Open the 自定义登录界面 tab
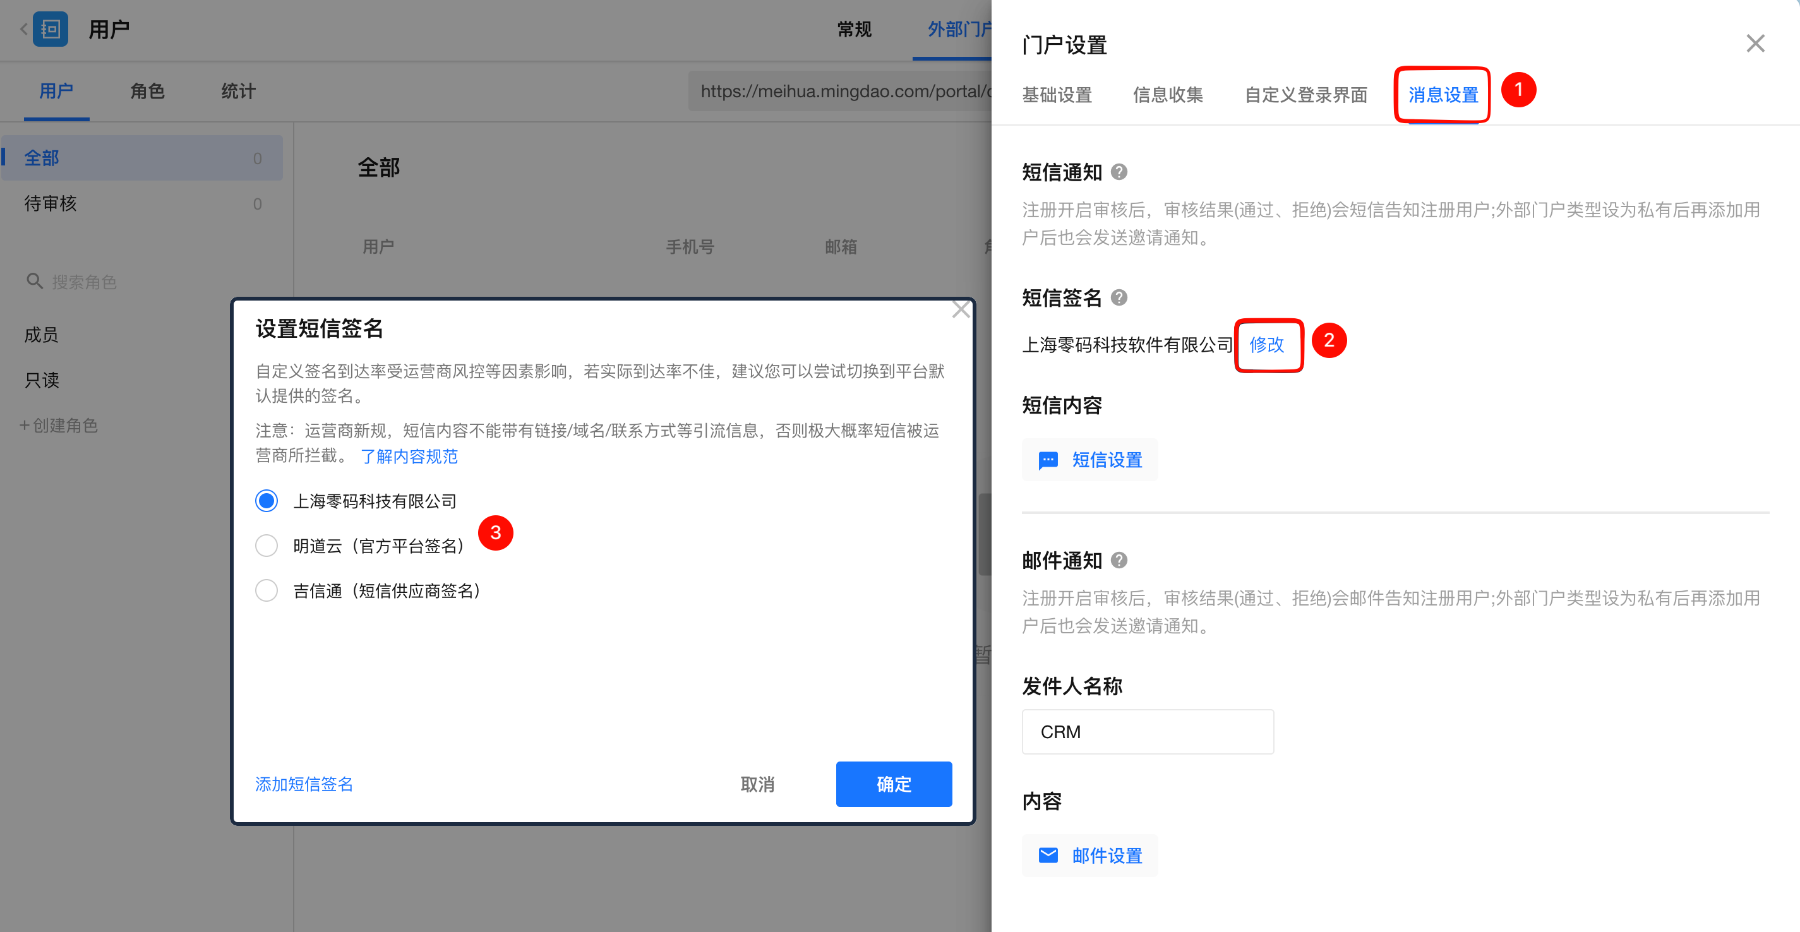 [1305, 95]
